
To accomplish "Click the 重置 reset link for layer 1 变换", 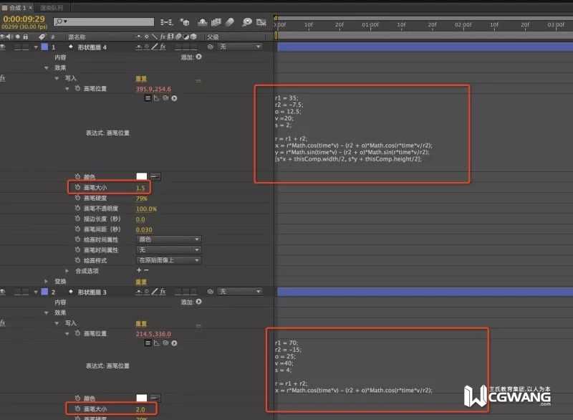I will pos(141,282).
